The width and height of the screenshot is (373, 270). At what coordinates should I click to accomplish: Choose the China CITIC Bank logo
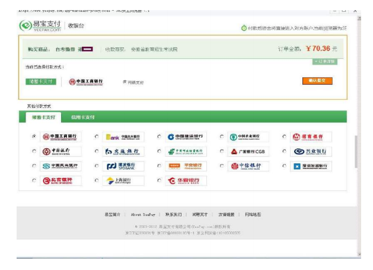pos(249,166)
